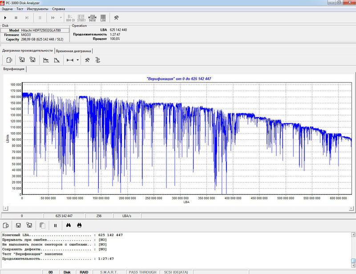Select the Верификация tab above the graph
Screen dimensions: 356x274
pyautogui.click(x=13, y=70)
